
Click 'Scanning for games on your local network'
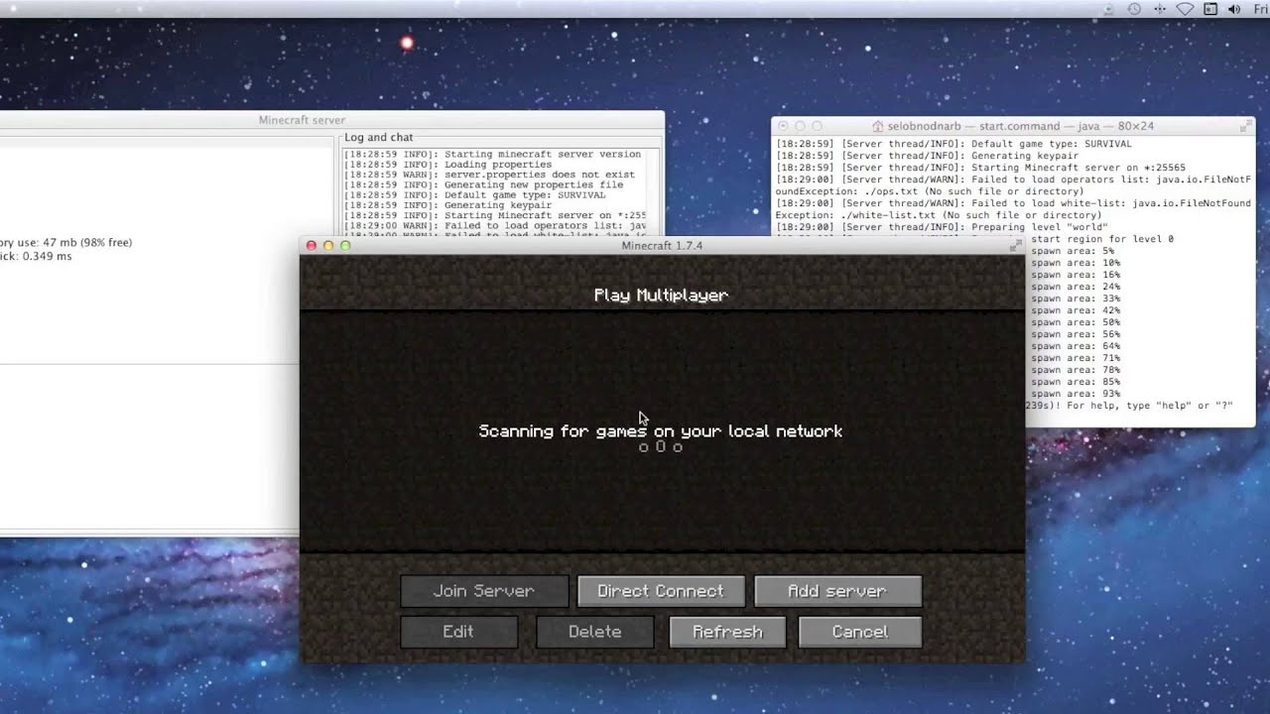pos(661,431)
